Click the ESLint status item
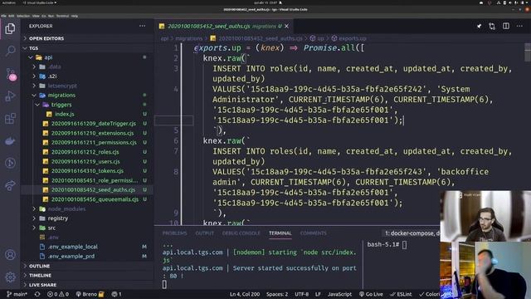 pos(401,294)
